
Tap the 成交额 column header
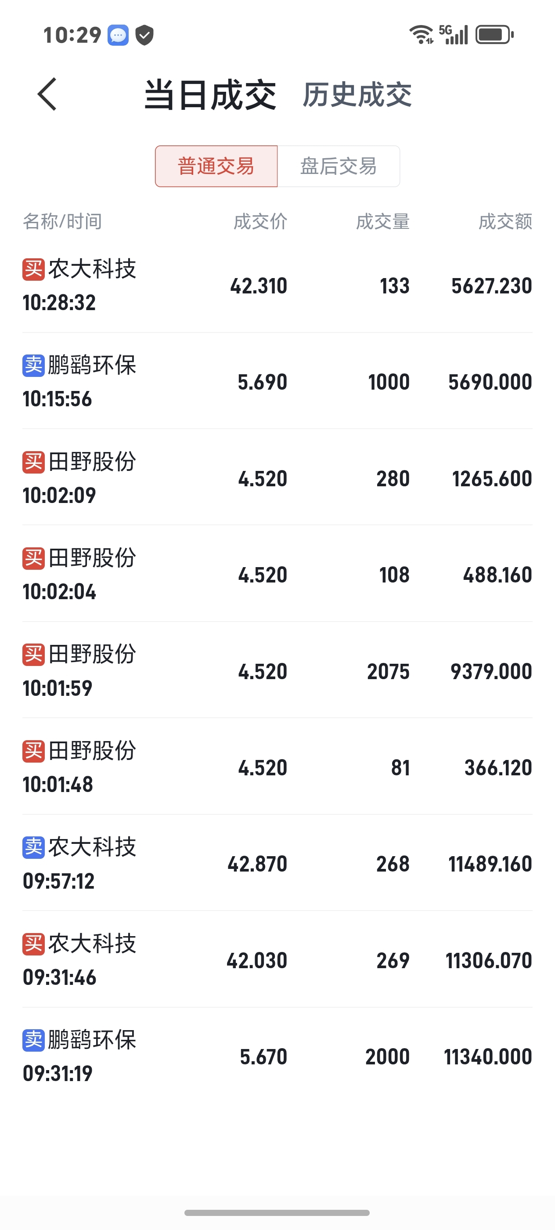505,221
